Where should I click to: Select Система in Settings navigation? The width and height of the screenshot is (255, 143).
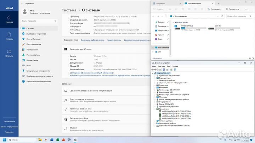39,28
